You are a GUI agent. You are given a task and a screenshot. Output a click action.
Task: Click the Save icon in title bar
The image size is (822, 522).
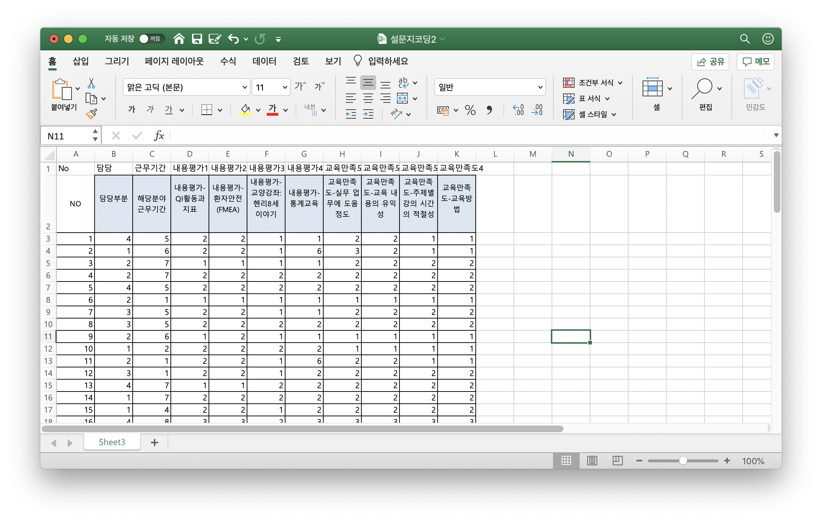pos(197,39)
